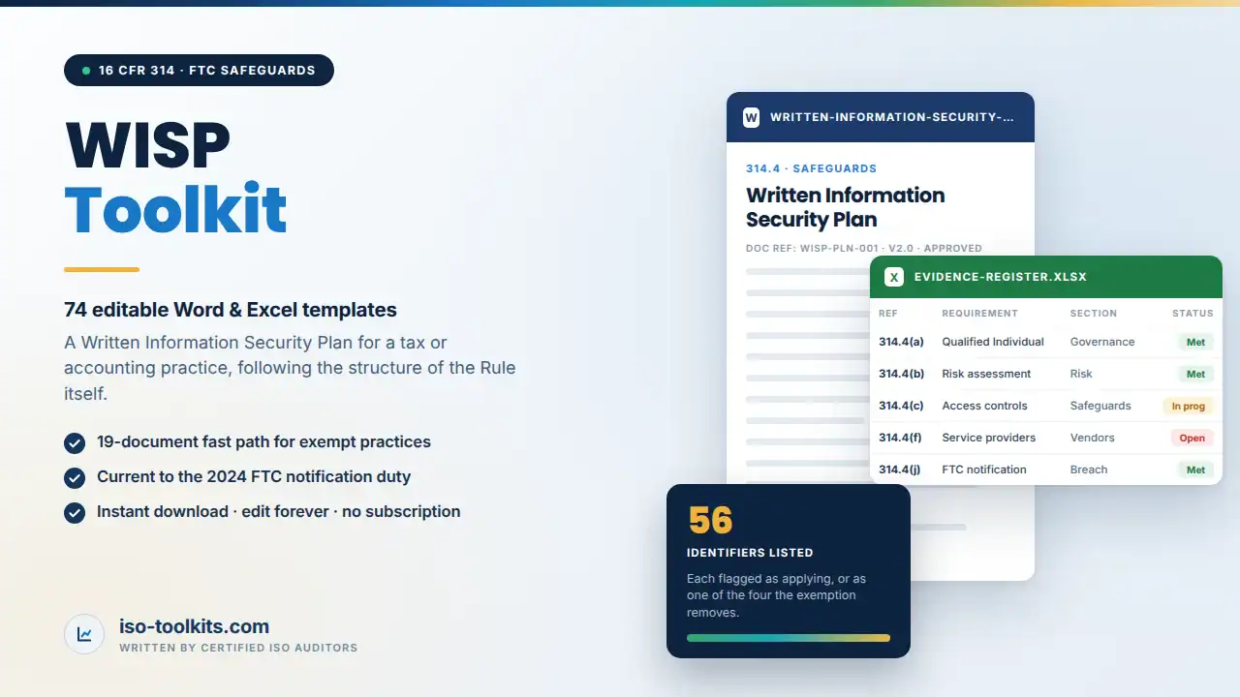Viewport: 1240px width, 697px height.
Task: Click reference cell 314.4(c)
Action: click(901, 406)
